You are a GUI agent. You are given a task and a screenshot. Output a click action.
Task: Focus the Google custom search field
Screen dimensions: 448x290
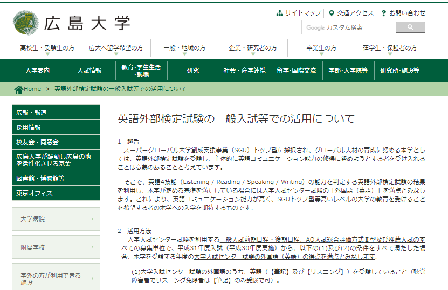tap(347, 27)
